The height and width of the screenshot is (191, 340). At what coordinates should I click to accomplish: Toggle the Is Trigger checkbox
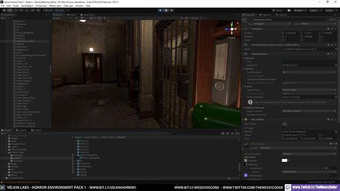click(x=283, y=128)
